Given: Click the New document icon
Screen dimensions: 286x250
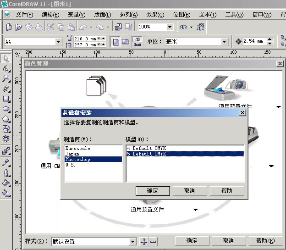Looking at the screenshot, I should (9, 27).
